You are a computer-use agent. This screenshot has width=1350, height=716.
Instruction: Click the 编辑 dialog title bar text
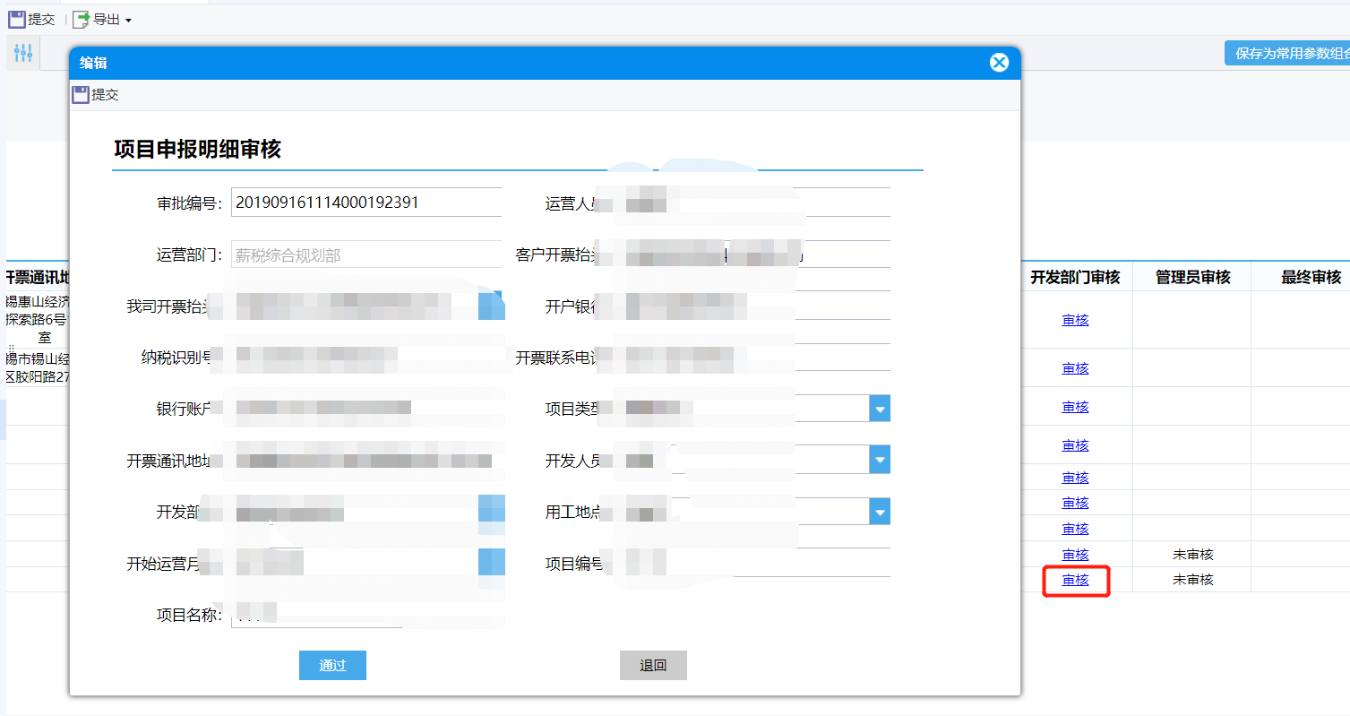coord(93,63)
